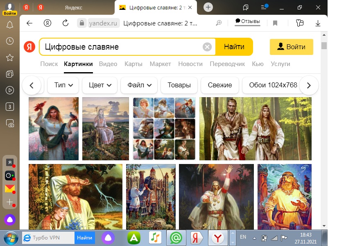This screenshot has width=346, height=246.
Task: Open Yandex home page from the toolbar
Action: pyautogui.click(x=47, y=23)
